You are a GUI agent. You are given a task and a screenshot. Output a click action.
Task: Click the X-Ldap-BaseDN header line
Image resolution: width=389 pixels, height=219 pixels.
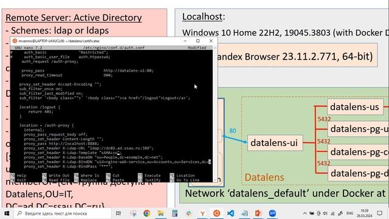pos(93,158)
